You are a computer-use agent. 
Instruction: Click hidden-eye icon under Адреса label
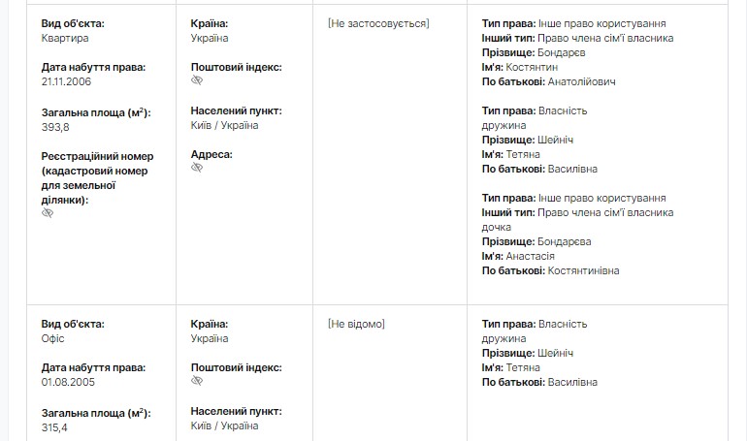coord(197,168)
